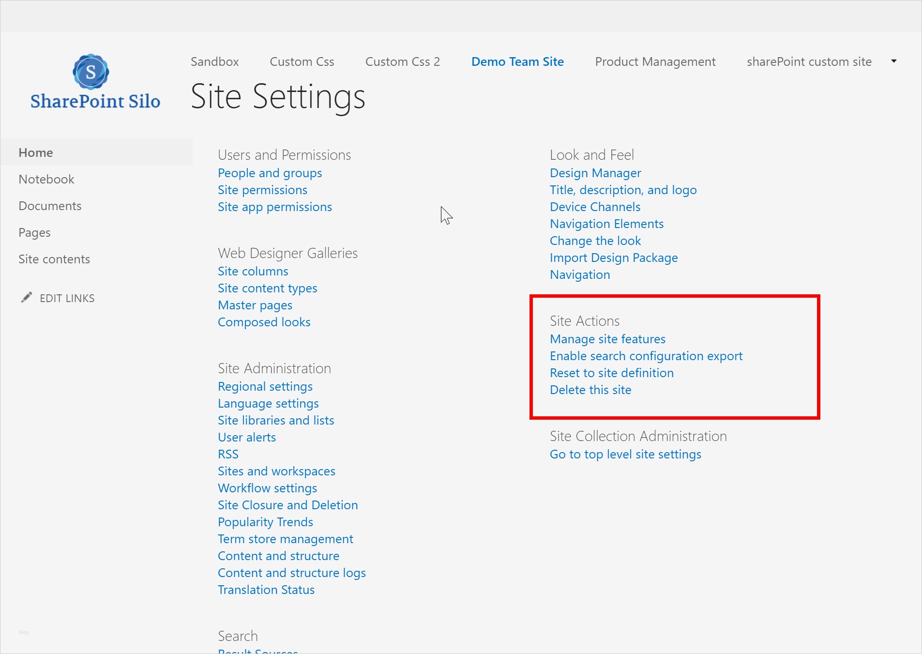The width and height of the screenshot is (922, 654).
Task: Navigate to Documents in the sidebar
Action: (50, 206)
